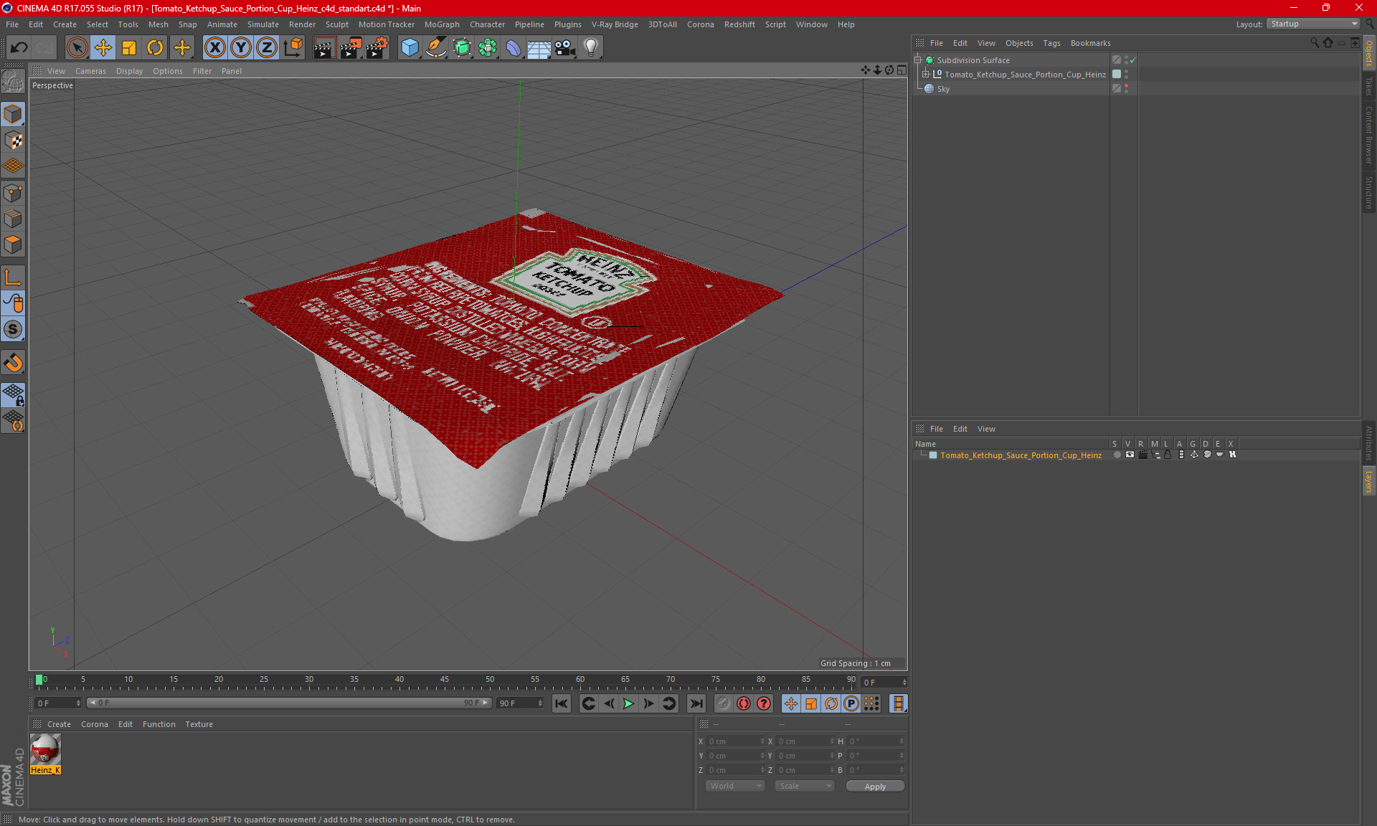Image resolution: width=1377 pixels, height=826 pixels.
Task: Click the X position input field
Action: pos(734,741)
